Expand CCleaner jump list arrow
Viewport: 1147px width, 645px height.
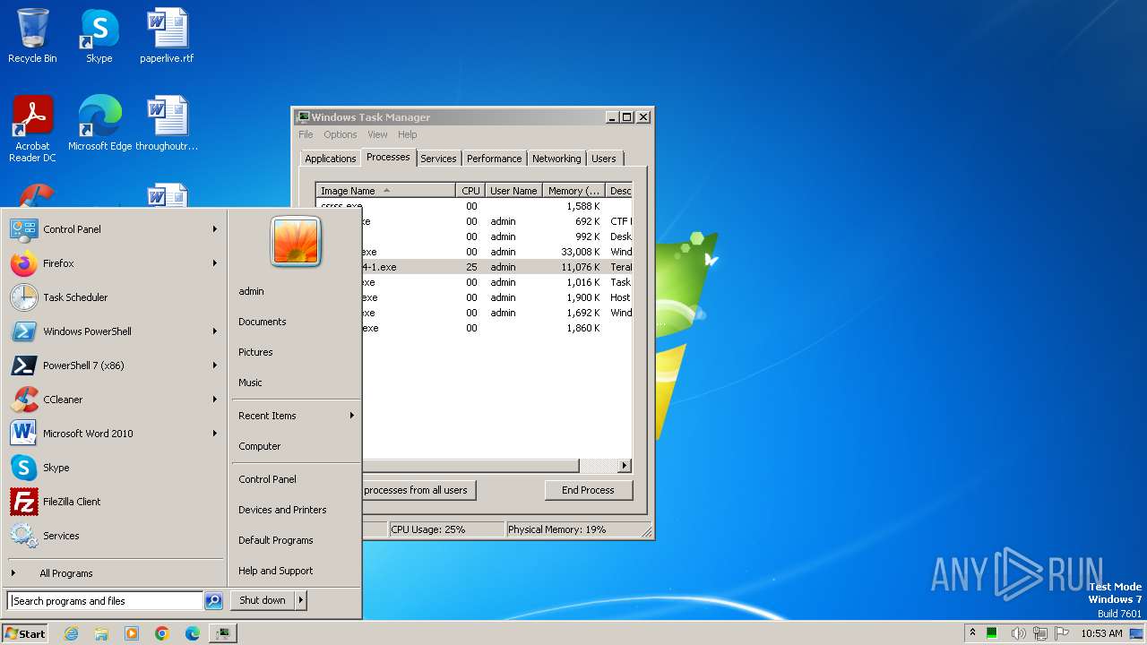tap(215, 400)
